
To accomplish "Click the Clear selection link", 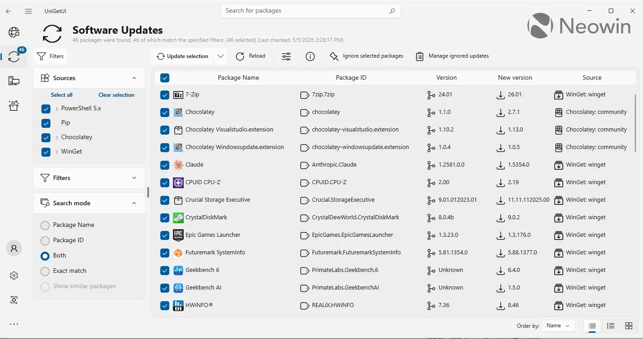I will pos(116,95).
